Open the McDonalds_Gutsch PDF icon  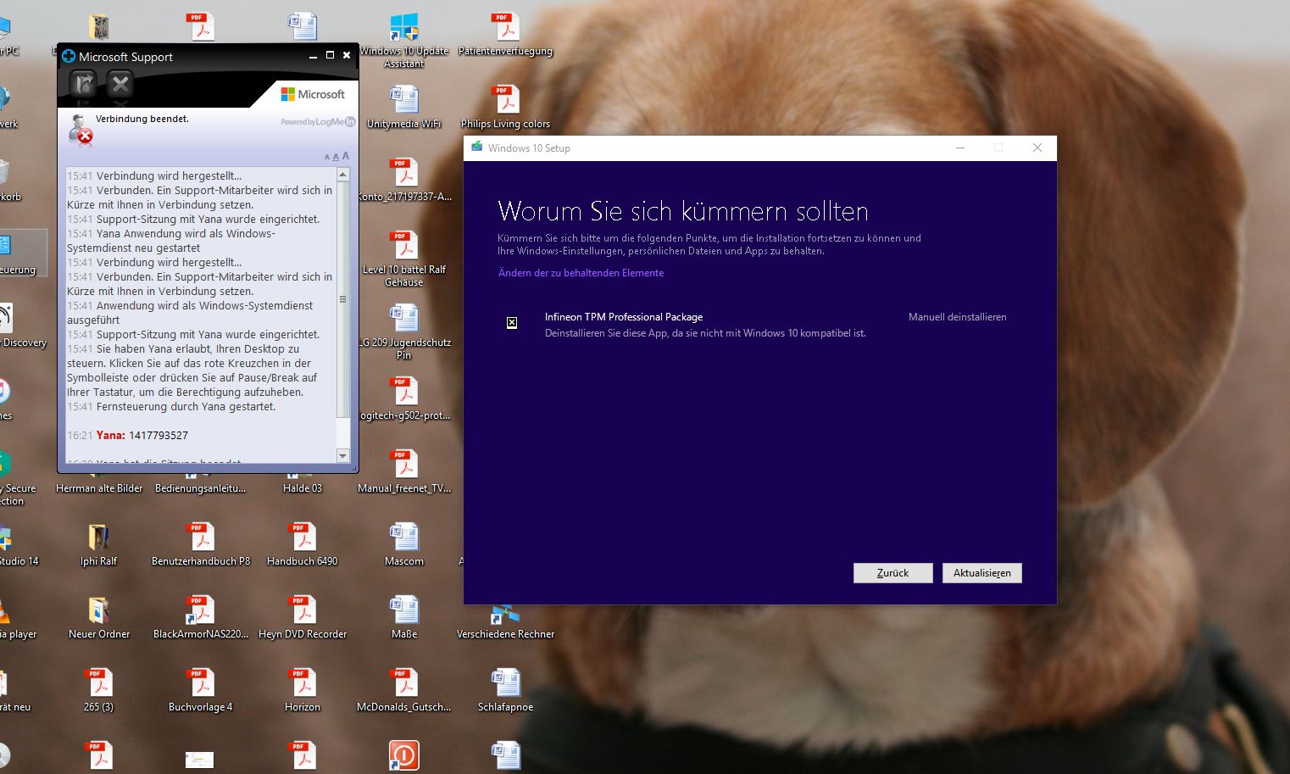pyautogui.click(x=404, y=690)
